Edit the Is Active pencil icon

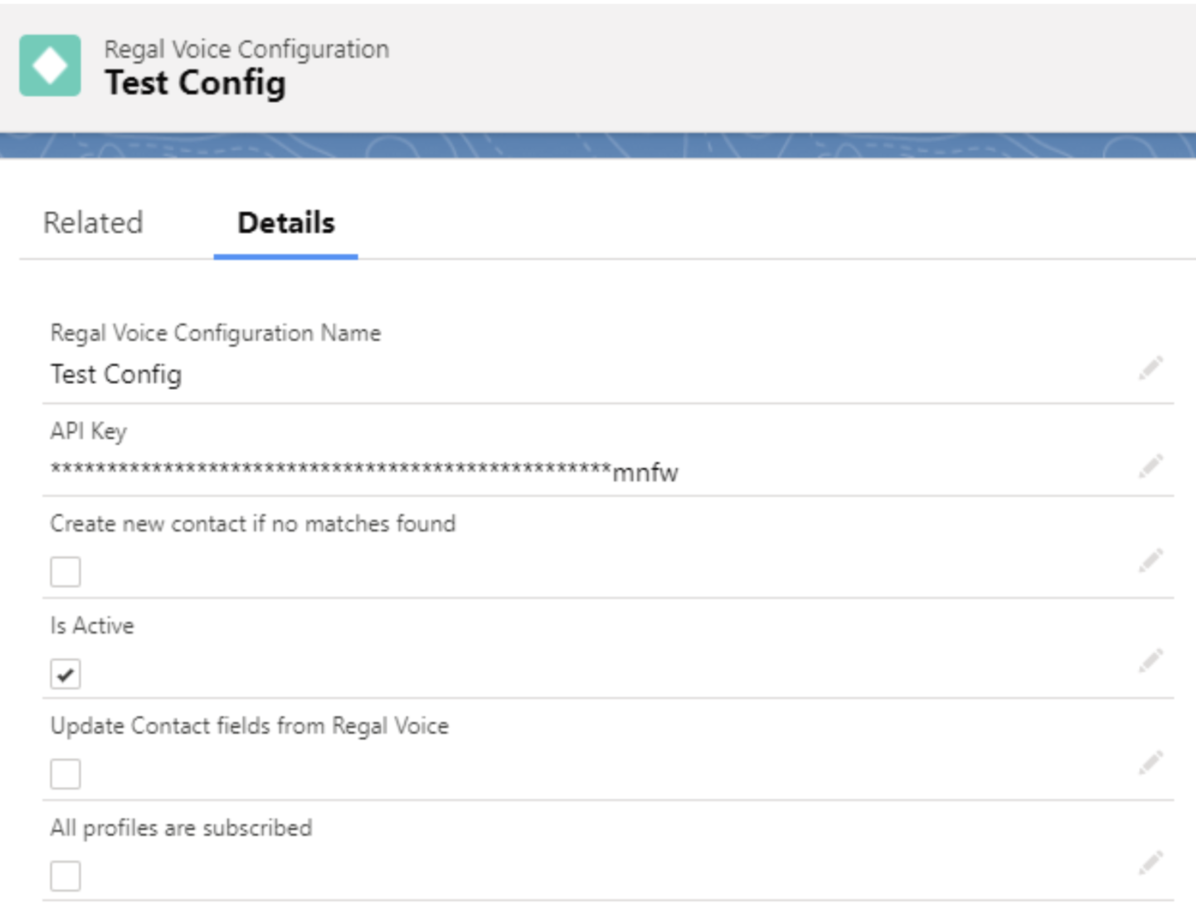click(1150, 660)
